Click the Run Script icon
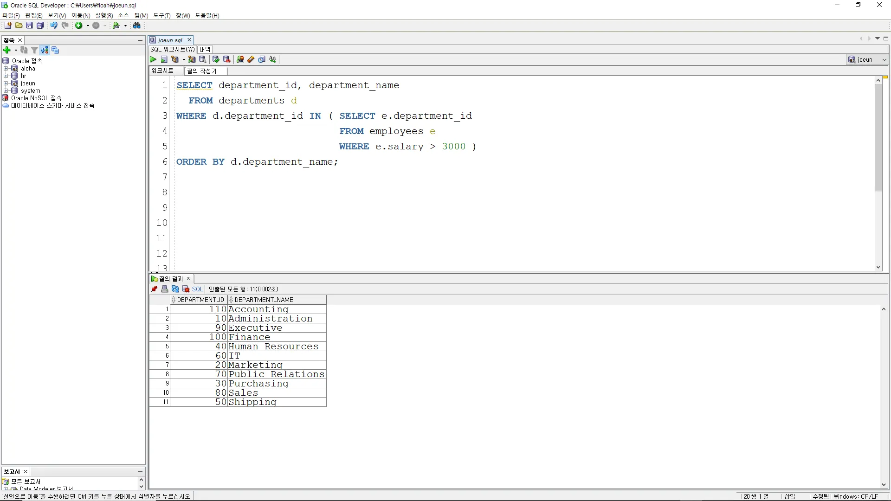891x501 pixels. [164, 59]
